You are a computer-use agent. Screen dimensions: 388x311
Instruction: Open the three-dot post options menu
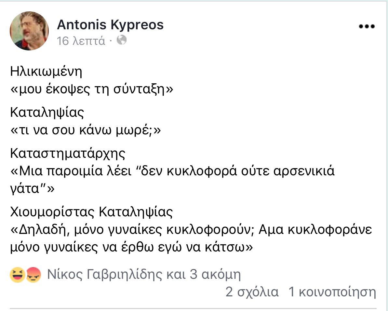pyautogui.click(x=367, y=27)
